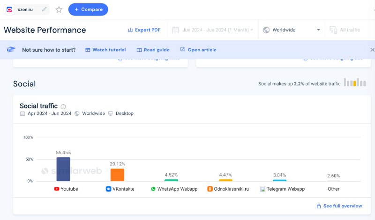This screenshot has height=220, width=375.
Task: Click the Desktop label under Social traffic
Action: coord(125,114)
